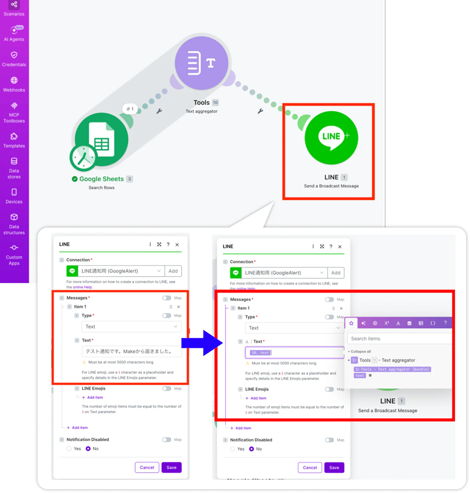The image size is (470, 493).
Task: Select Yes radio in right LINE dialog
Action: 233,449
